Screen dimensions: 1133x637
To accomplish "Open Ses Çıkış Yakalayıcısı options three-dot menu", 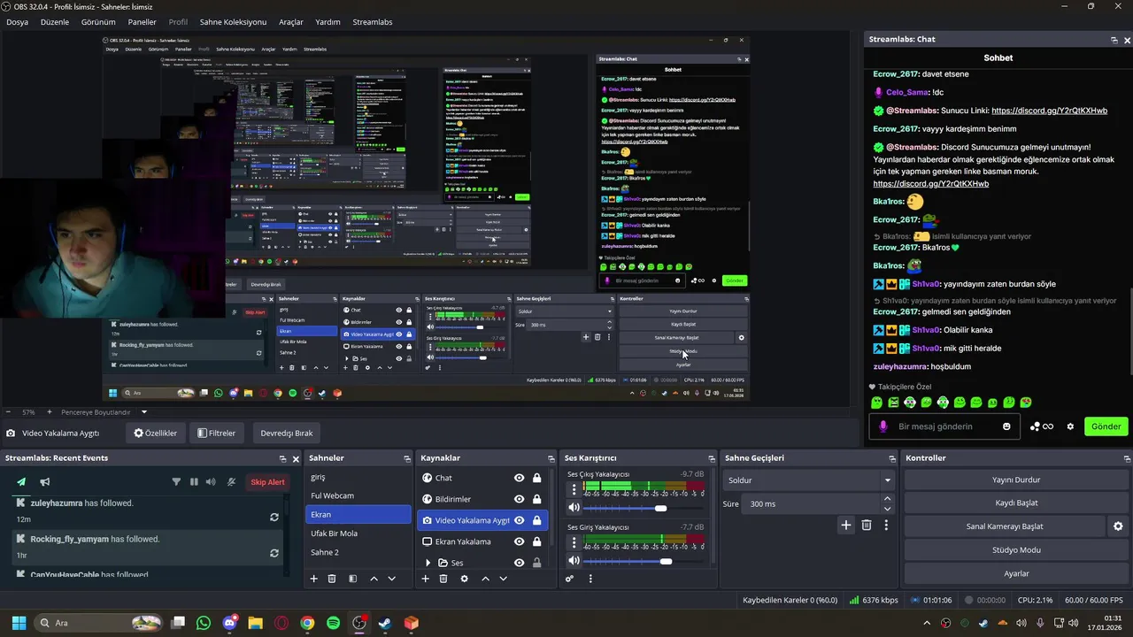I will point(574,488).
